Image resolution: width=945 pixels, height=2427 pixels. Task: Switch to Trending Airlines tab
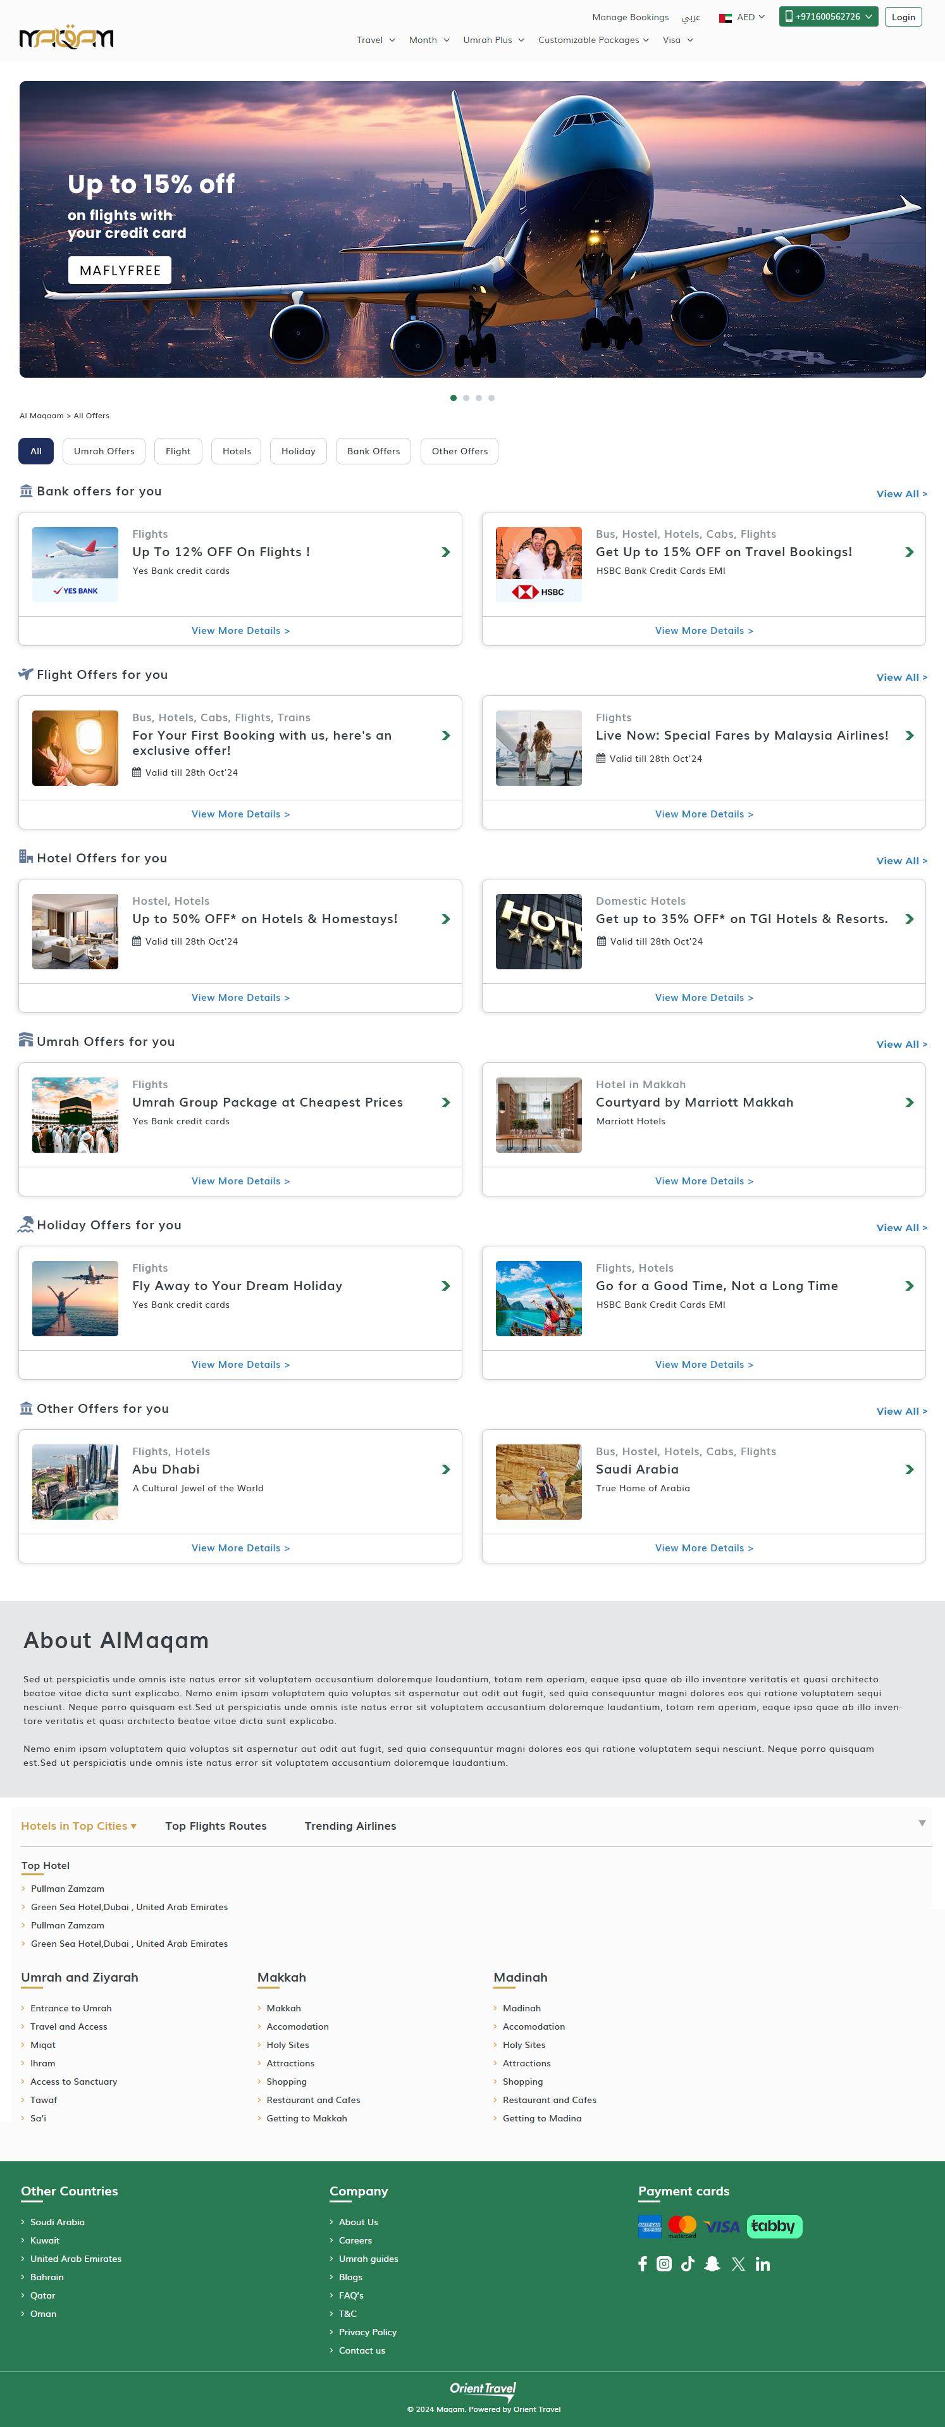(x=350, y=1826)
